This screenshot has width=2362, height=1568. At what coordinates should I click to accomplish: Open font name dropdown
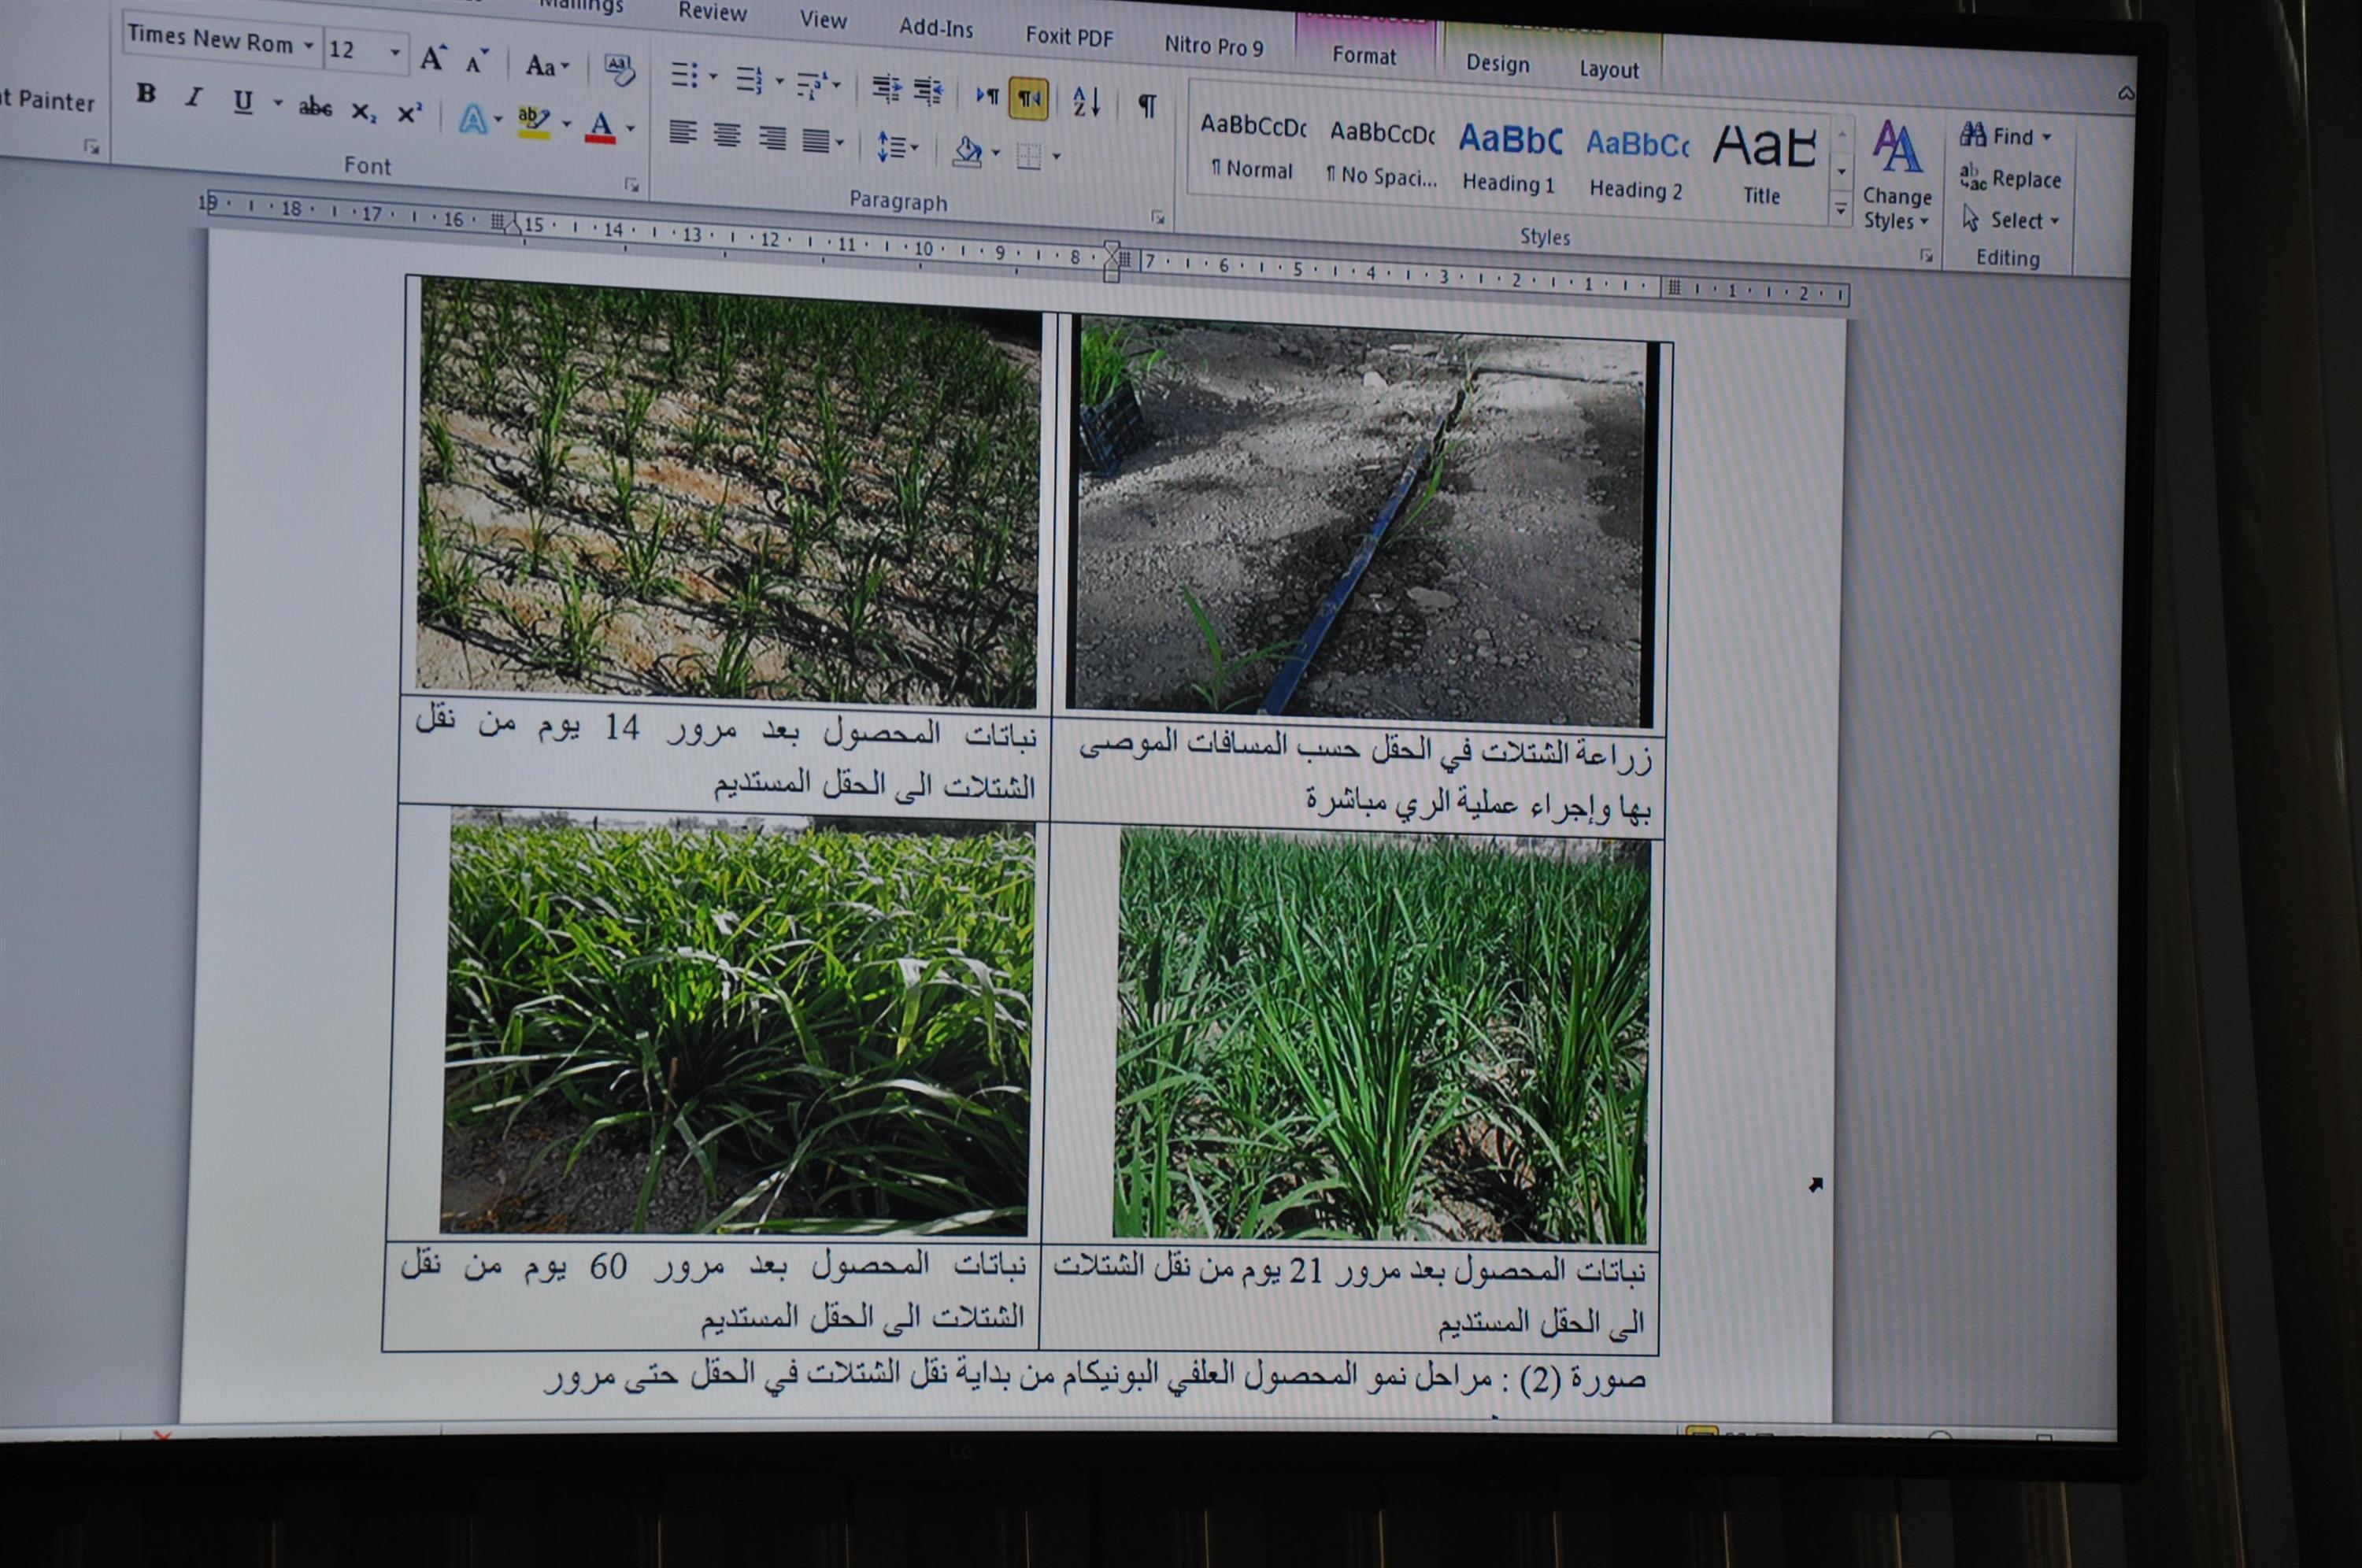309,46
